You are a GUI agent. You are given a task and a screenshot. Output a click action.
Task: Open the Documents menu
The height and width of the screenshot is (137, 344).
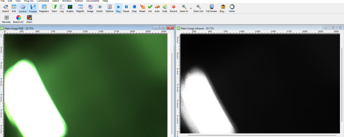[93, 1]
